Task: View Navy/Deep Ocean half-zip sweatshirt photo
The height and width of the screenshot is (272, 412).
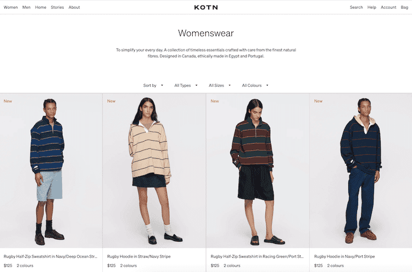Action: [x=51, y=170]
